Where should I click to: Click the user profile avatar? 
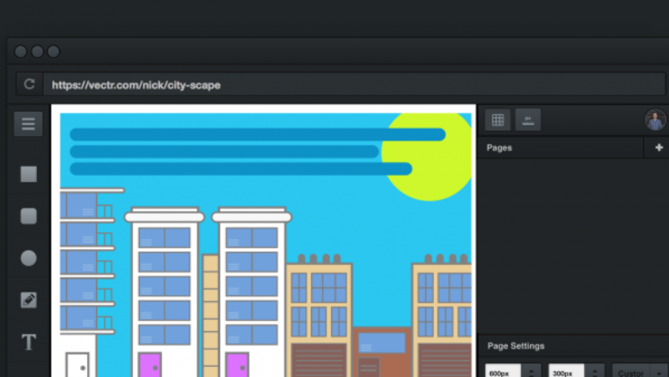[x=655, y=120]
